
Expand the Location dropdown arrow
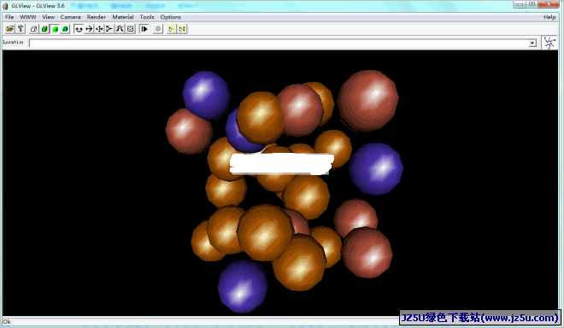pyautogui.click(x=532, y=44)
